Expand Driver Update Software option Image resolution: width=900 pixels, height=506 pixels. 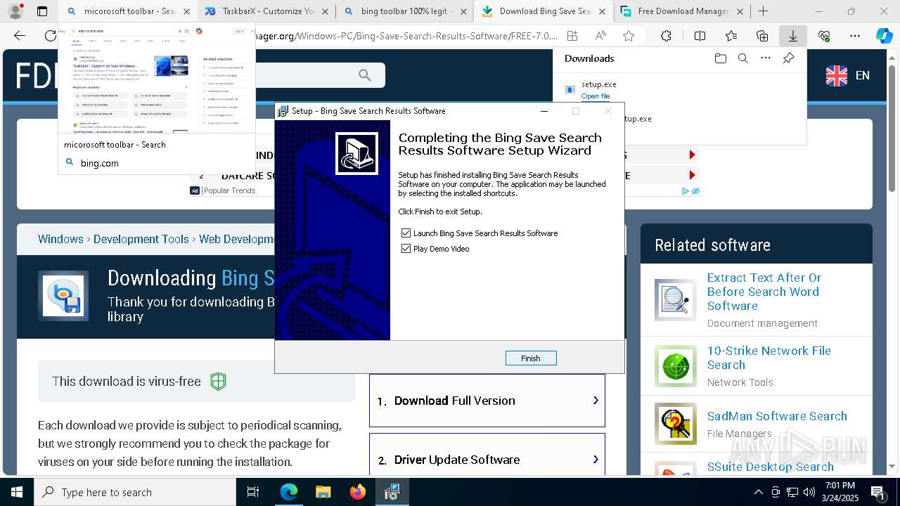coord(487,460)
